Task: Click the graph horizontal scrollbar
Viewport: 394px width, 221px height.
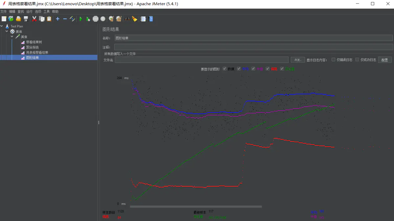Action: [196, 207]
